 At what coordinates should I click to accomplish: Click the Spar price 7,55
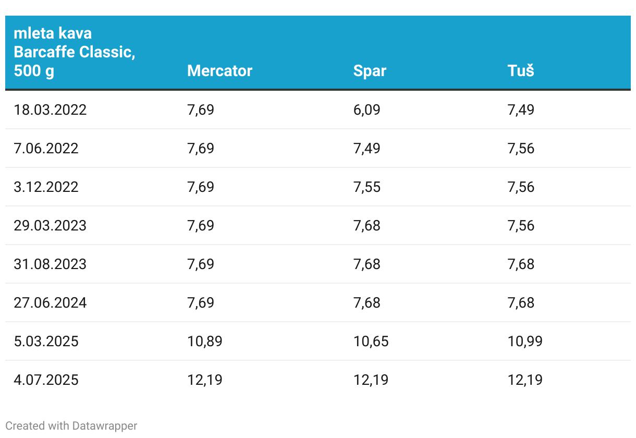[366, 187]
